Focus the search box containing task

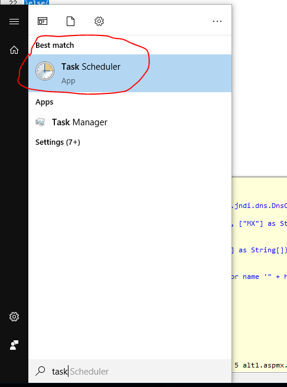pos(130,371)
